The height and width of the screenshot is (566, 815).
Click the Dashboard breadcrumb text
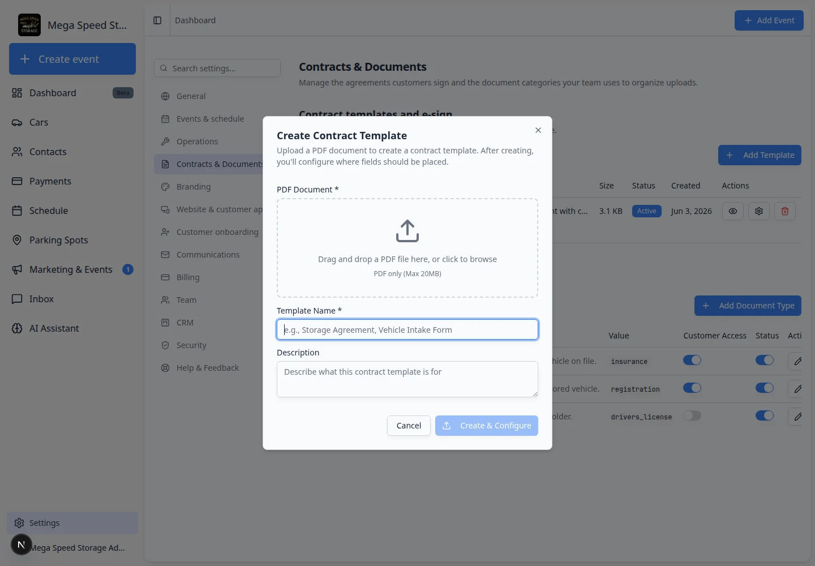click(195, 20)
